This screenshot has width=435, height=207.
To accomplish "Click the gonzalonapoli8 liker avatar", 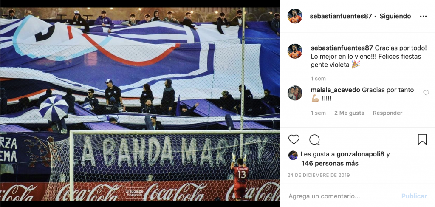I will pyautogui.click(x=293, y=155).
